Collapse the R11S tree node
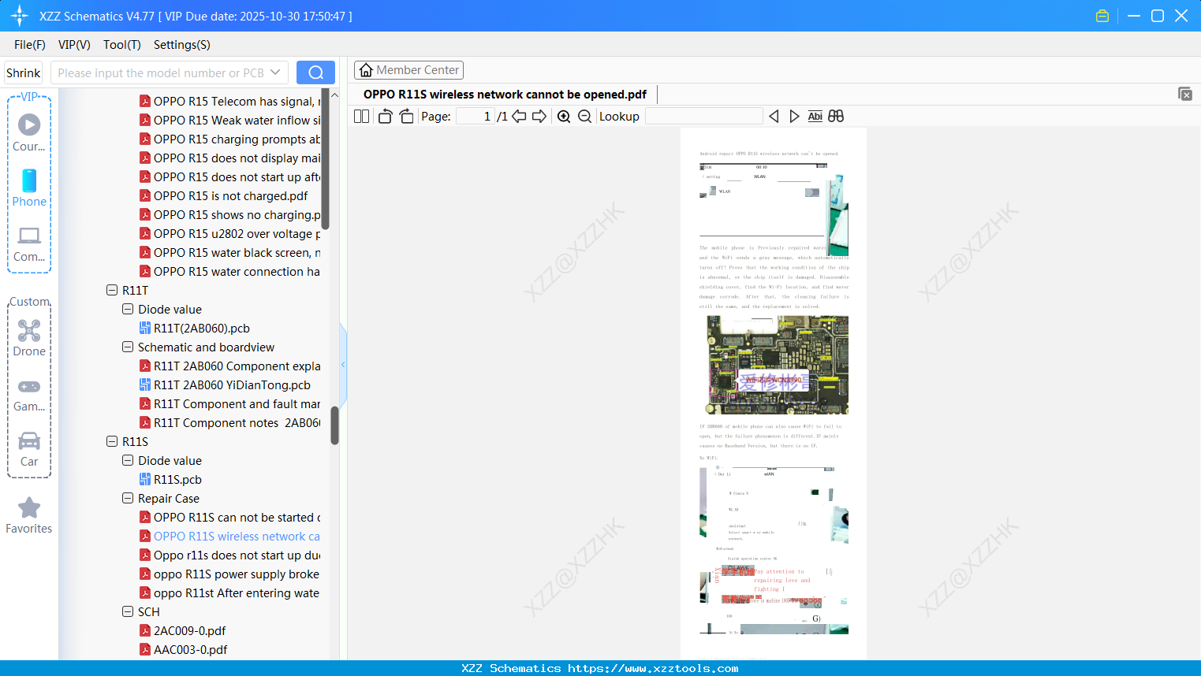This screenshot has height=676, width=1201. (x=112, y=441)
